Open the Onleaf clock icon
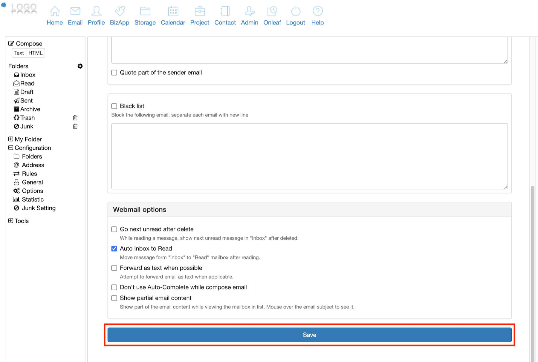538x362 pixels. [x=272, y=11]
